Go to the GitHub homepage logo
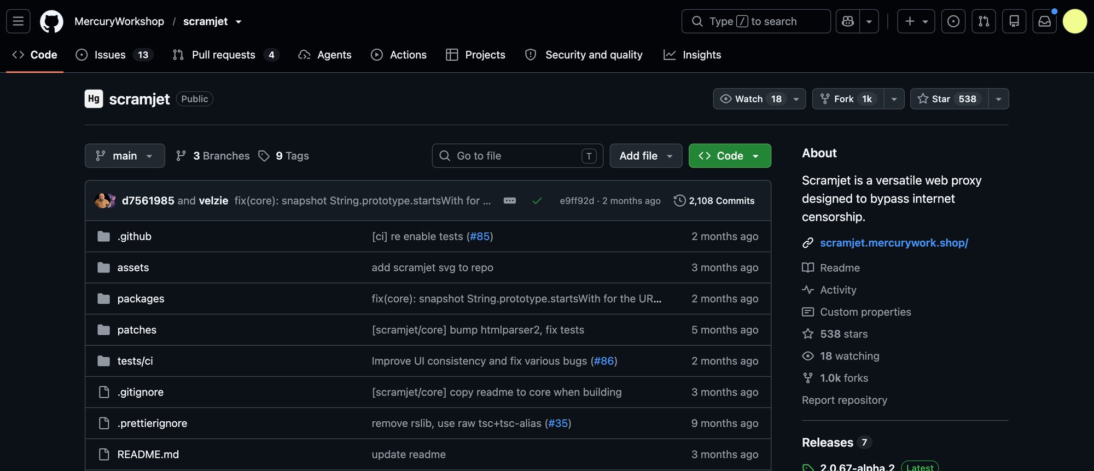 [x=51, y=21]
